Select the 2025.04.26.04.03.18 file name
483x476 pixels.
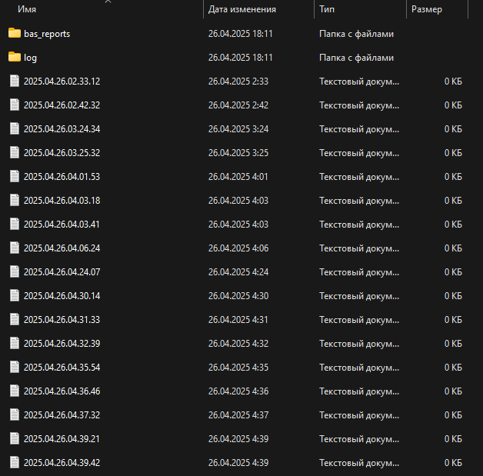(x=62, y=201)
